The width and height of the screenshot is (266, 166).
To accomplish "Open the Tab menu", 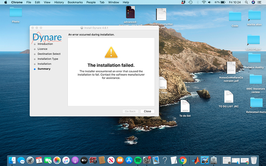I will click(x=102, y=2).
